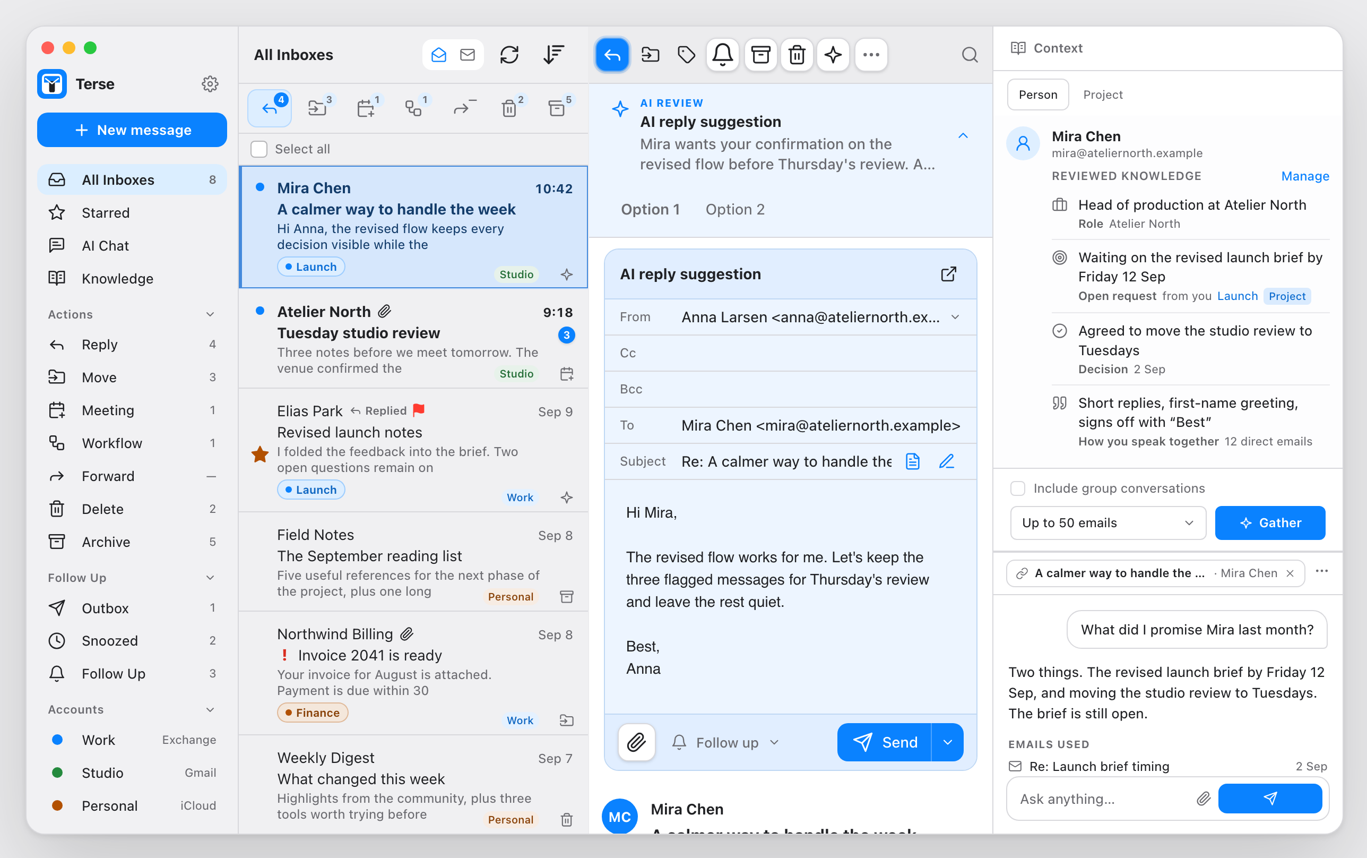Choose Option 2 reply suggestion
This screenshot has width=1367, height=858.
click(x=735, y=209)
